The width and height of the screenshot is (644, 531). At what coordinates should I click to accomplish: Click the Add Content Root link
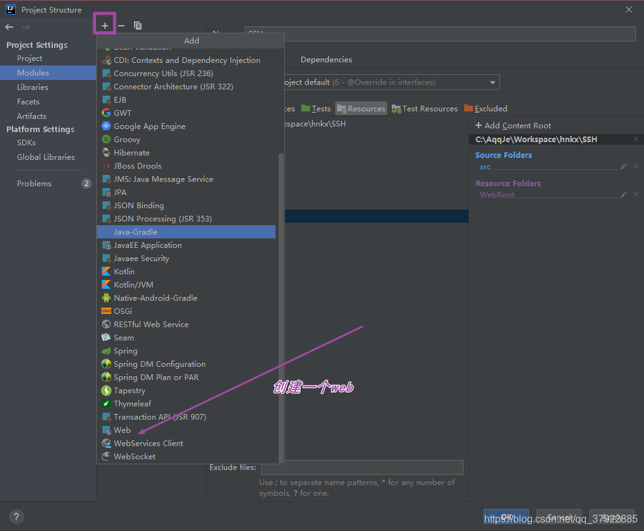click(x=513, y=125)
